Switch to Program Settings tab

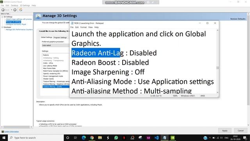click(60, 38)
